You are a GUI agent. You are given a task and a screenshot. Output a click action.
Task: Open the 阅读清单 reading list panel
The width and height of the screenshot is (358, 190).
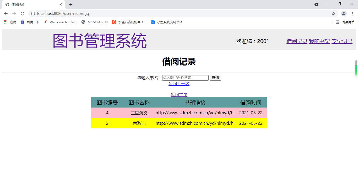(x=345, y=22)
